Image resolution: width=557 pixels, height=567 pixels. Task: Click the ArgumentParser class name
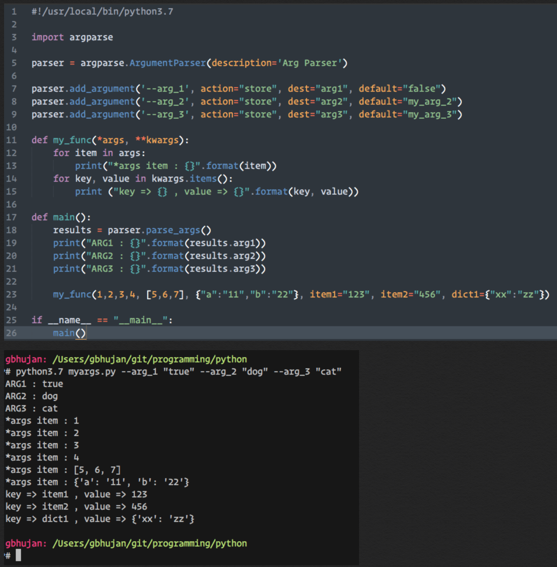[167, 63]
